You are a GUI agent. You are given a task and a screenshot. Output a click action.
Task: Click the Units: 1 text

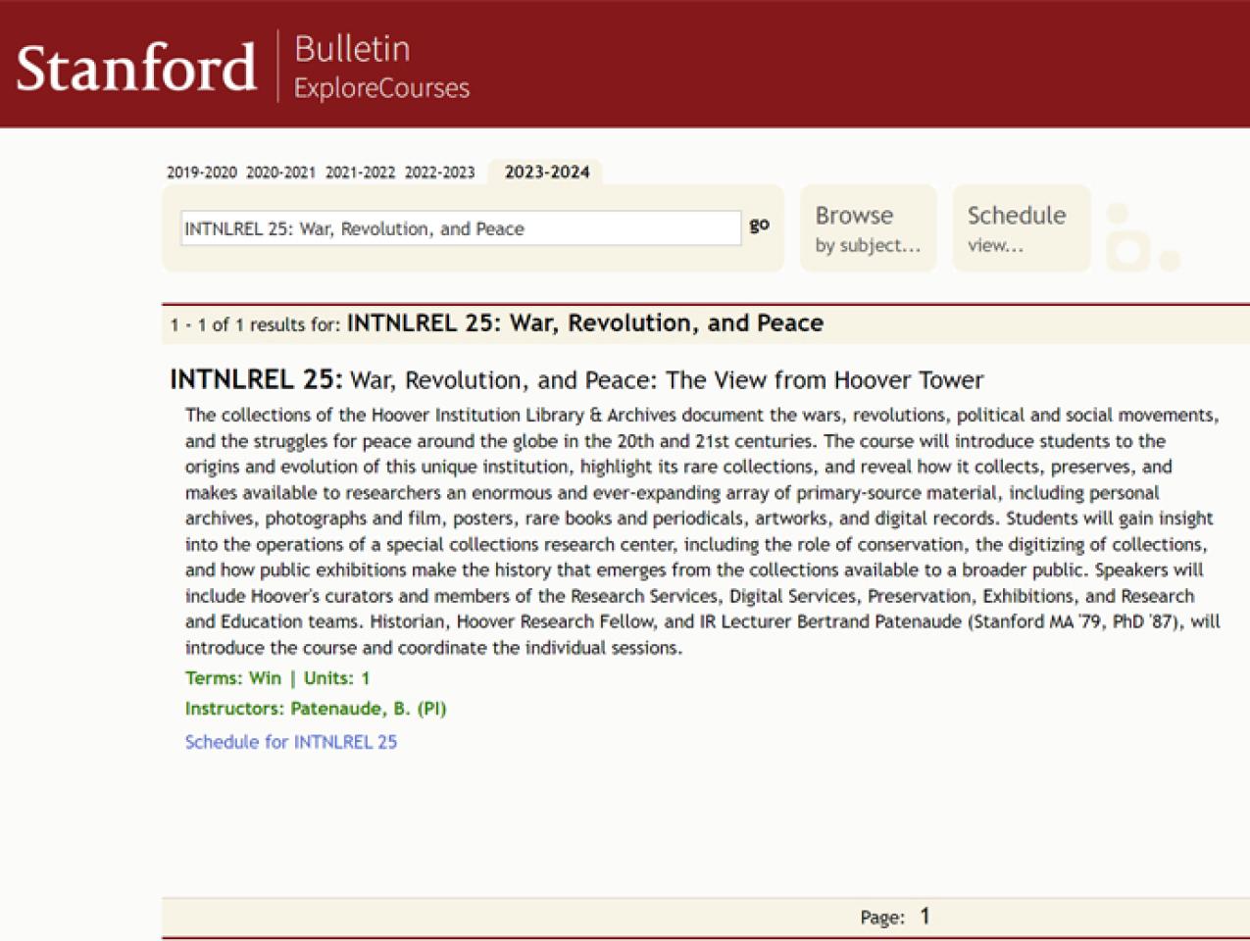point(337,678)
